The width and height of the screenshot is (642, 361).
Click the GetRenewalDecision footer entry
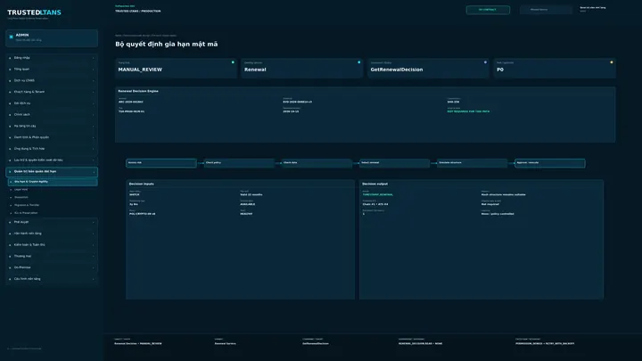pos(316,344)
